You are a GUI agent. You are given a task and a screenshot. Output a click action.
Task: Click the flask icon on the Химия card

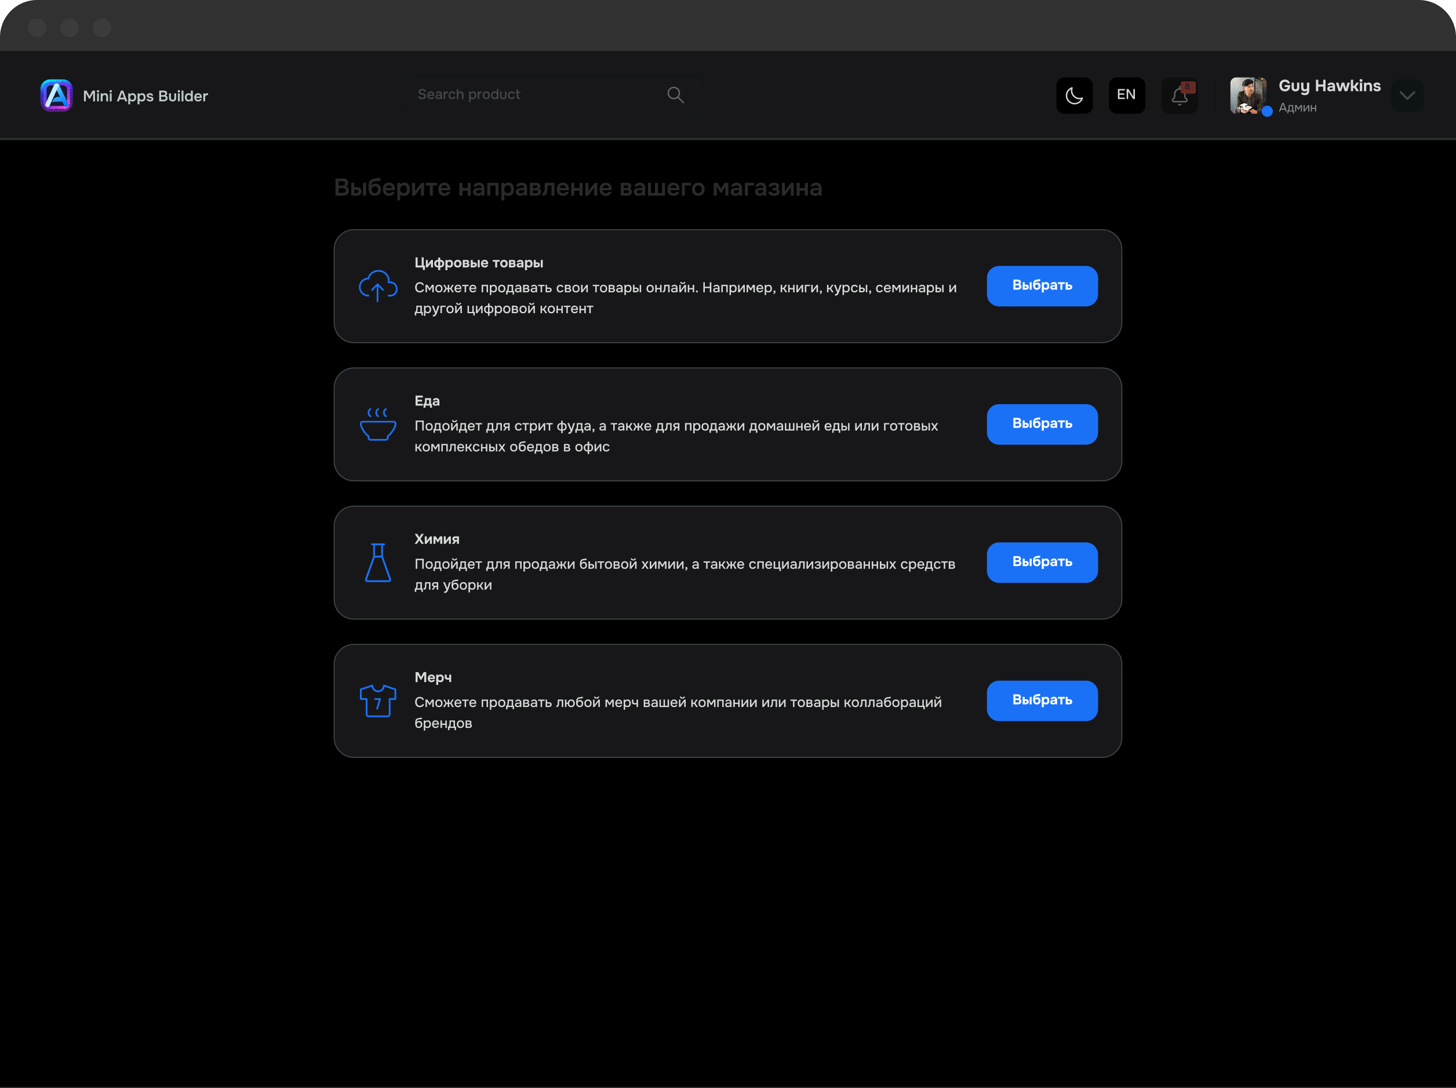coord(378,563)
